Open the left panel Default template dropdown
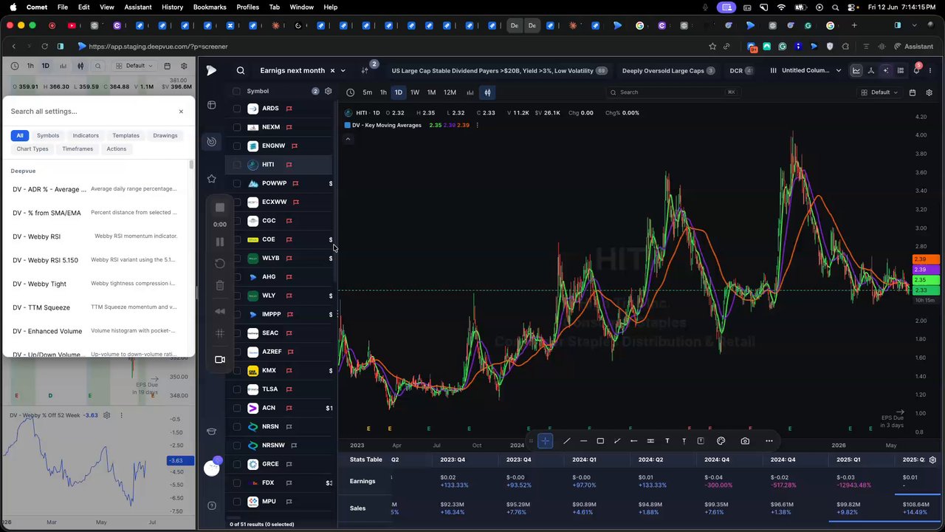Screen dimensions: 945x532 pos(135,66)
